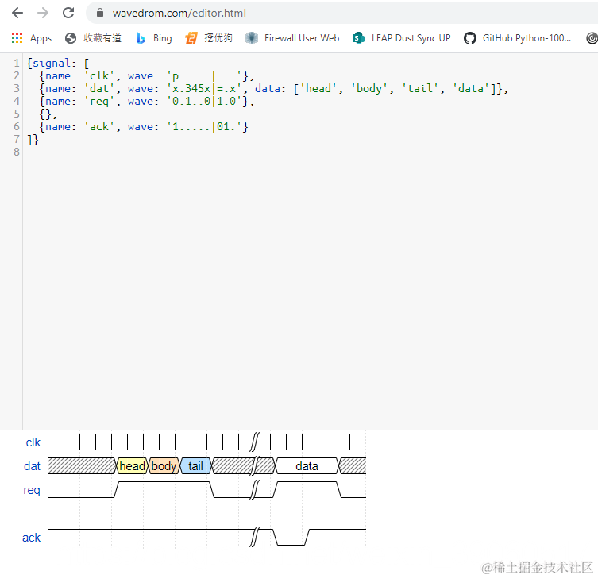Open GitHub Python-100 bookmark
The height and width of the screenshot is (579, 598).
527,38
